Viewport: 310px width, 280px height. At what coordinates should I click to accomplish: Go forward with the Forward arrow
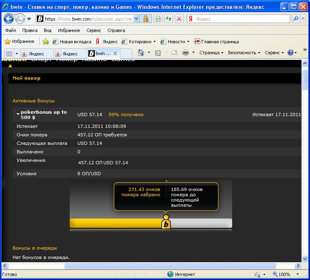(20, 19)
